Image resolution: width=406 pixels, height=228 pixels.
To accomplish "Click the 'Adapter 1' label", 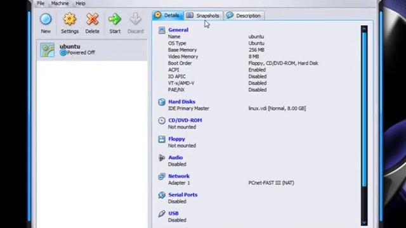I will [x=179, y=183].
